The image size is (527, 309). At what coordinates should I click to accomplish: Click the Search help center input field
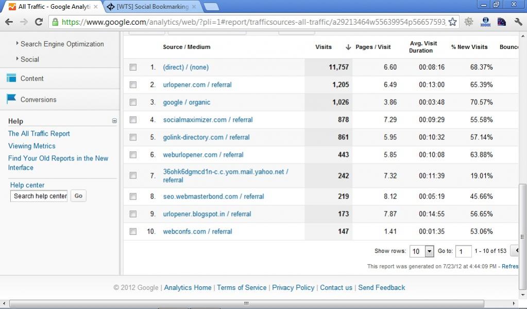(39, 196)
